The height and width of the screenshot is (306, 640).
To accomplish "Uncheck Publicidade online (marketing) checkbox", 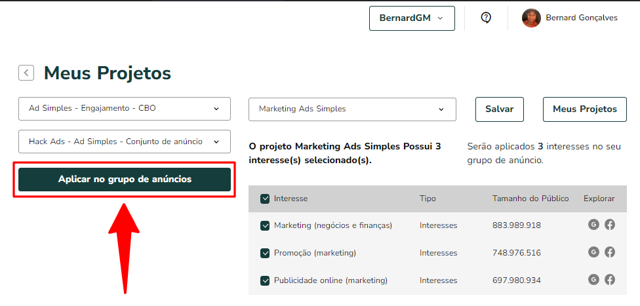I will click(x=265, y=280).
